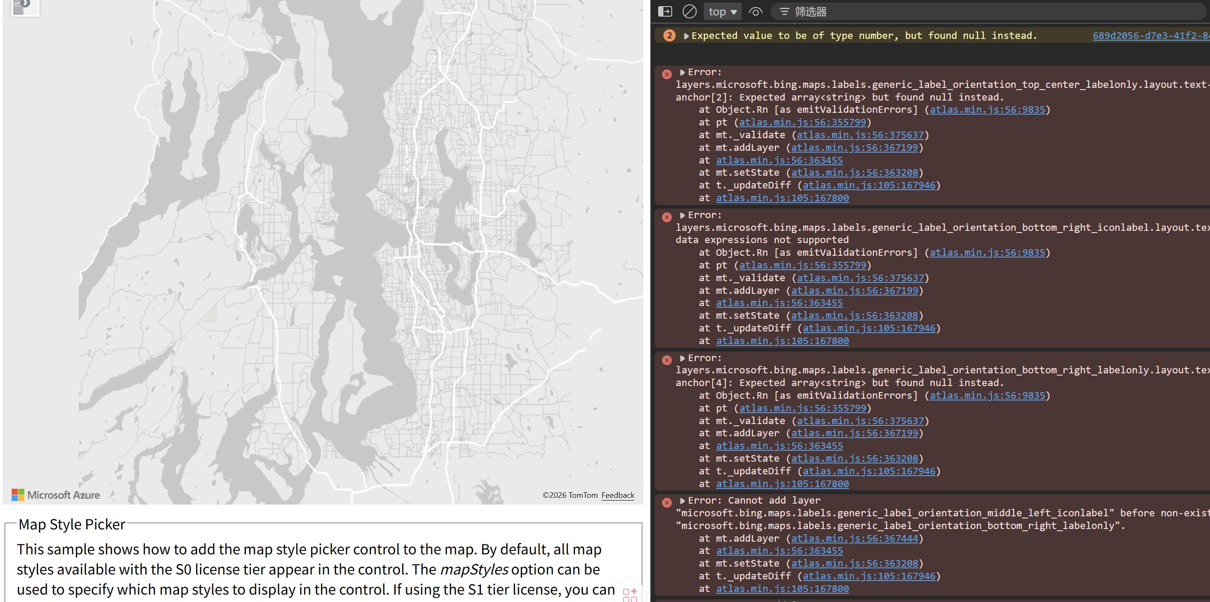Image resolution: width=1210 pixels, height=602 pixels.
Task: Open the pink AI apps widget icon
Action: (630, 594)
